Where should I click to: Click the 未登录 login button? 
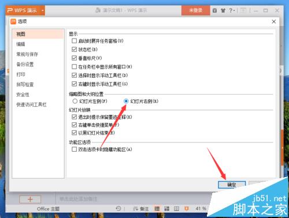195,10
